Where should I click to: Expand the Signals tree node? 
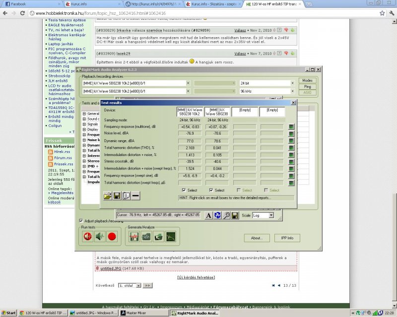click(x=84, y=124)
